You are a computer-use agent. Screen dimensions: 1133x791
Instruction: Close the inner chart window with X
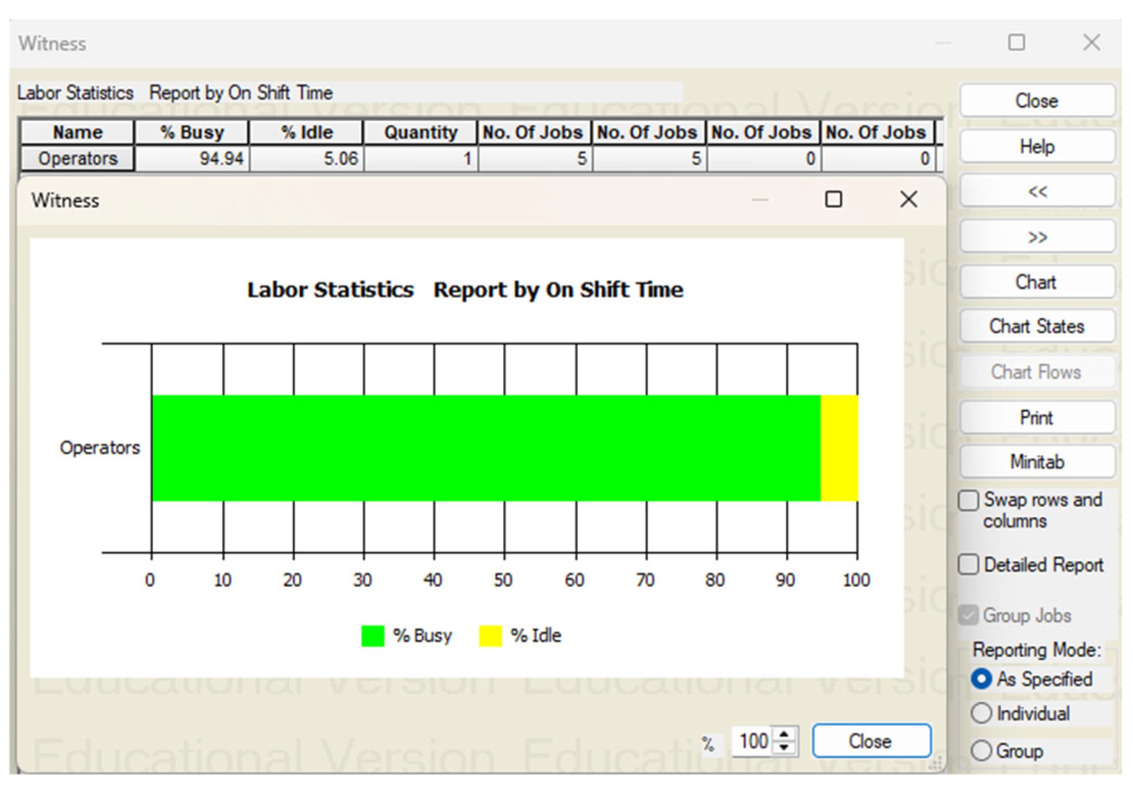point(908,200)
